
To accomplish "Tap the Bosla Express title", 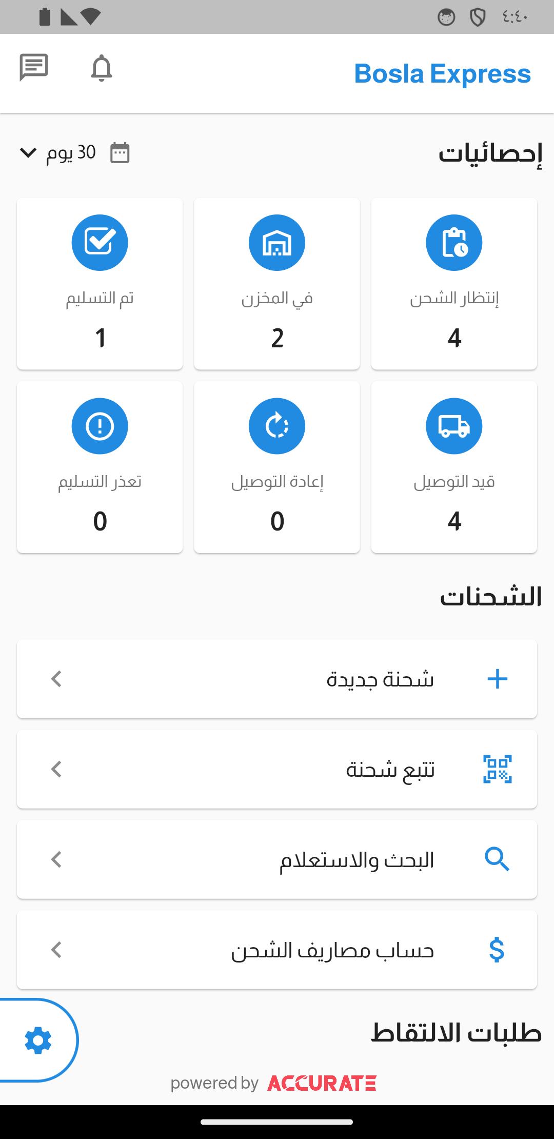I will pyautogui.click(x=442, y=74).
